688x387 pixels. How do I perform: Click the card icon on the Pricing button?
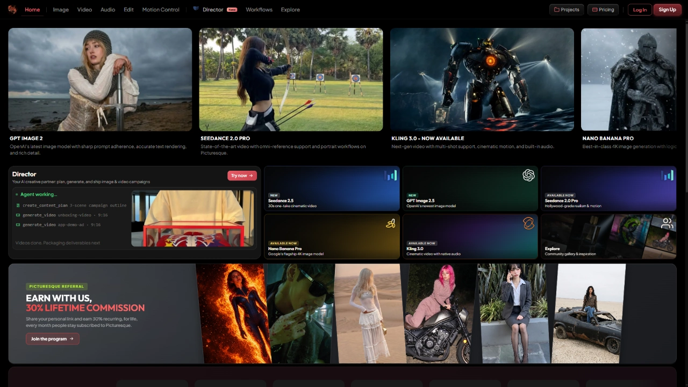594,10
